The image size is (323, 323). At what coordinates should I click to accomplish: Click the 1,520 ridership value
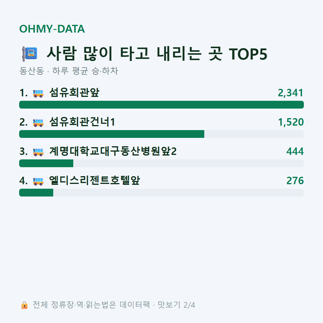click(291, 122)
